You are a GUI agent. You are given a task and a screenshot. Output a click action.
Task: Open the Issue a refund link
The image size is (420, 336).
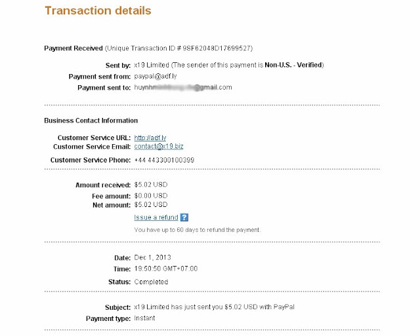[156, 217]
